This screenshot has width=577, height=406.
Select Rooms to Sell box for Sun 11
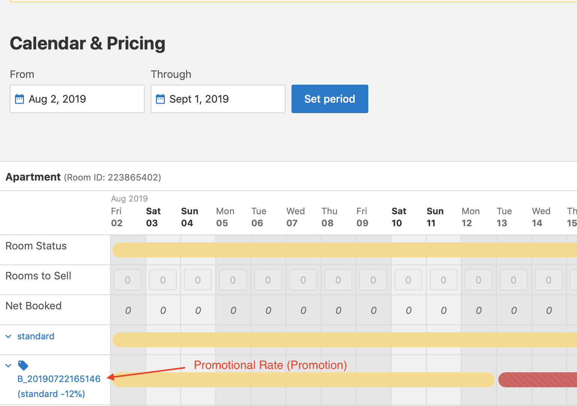[444, 280]
